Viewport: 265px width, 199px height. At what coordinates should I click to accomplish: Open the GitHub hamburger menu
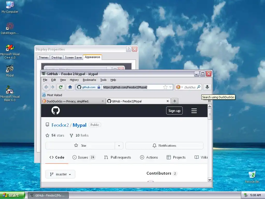[194, 111]
